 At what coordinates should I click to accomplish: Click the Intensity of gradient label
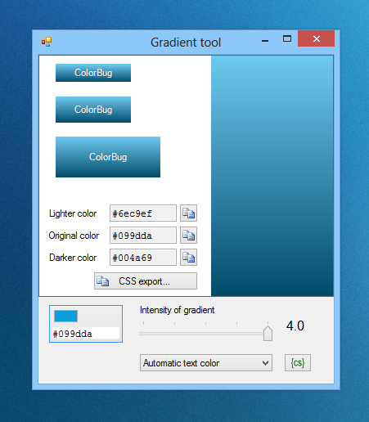click(177, 310)
